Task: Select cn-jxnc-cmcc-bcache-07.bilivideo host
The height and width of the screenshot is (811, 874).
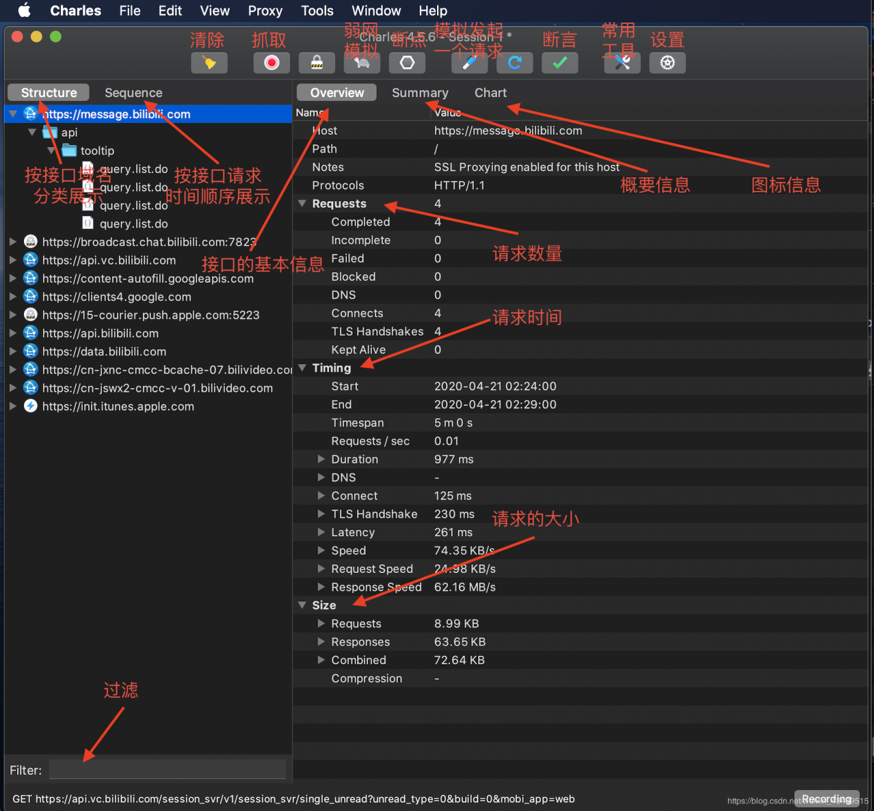Action: click(167, 370)
